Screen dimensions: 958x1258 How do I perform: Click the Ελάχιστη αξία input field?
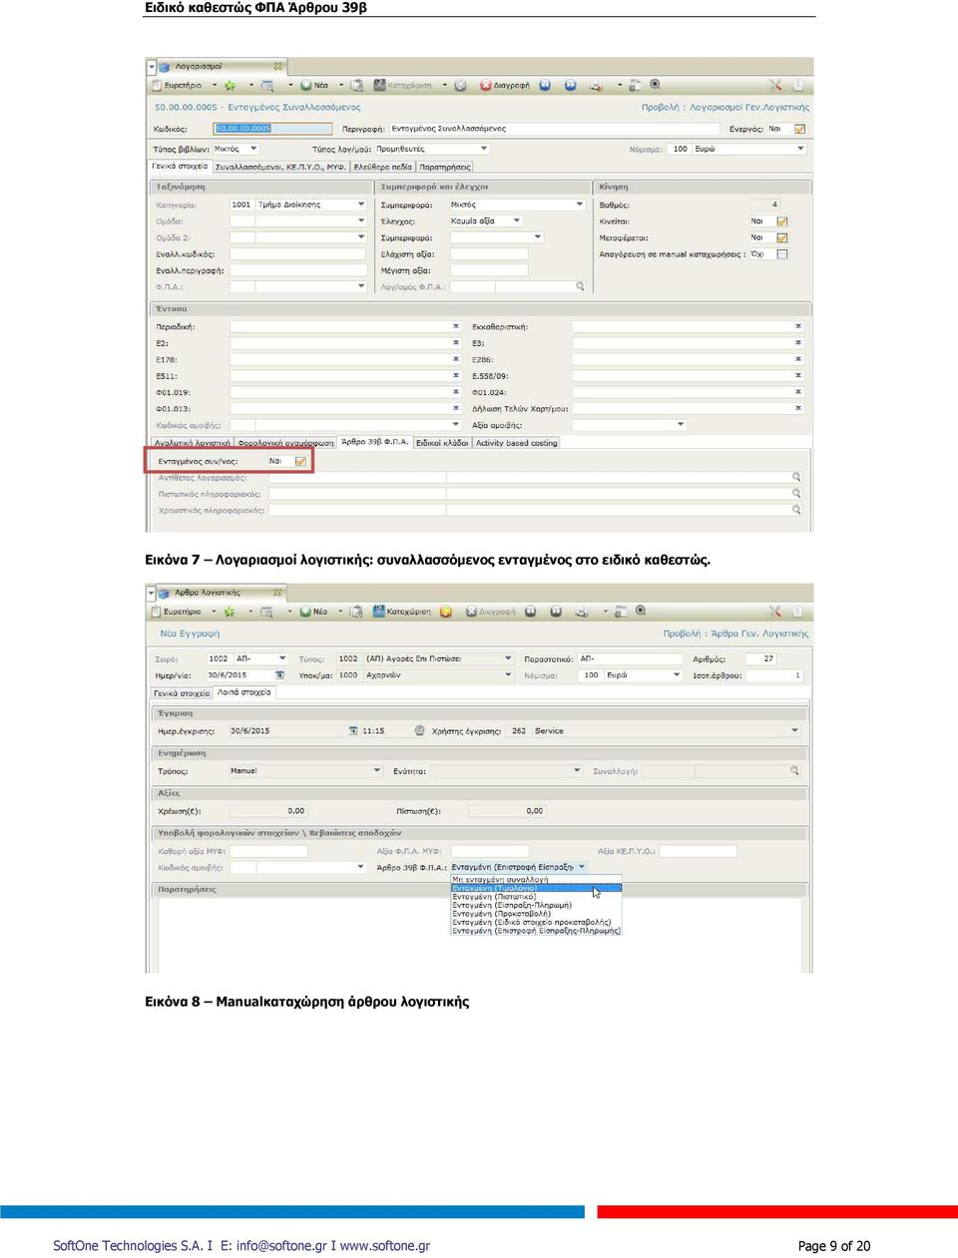pos(489,254)
